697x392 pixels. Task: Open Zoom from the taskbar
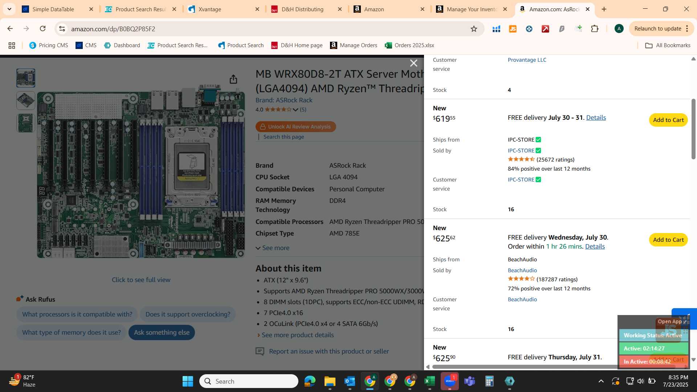coord(450,381)
